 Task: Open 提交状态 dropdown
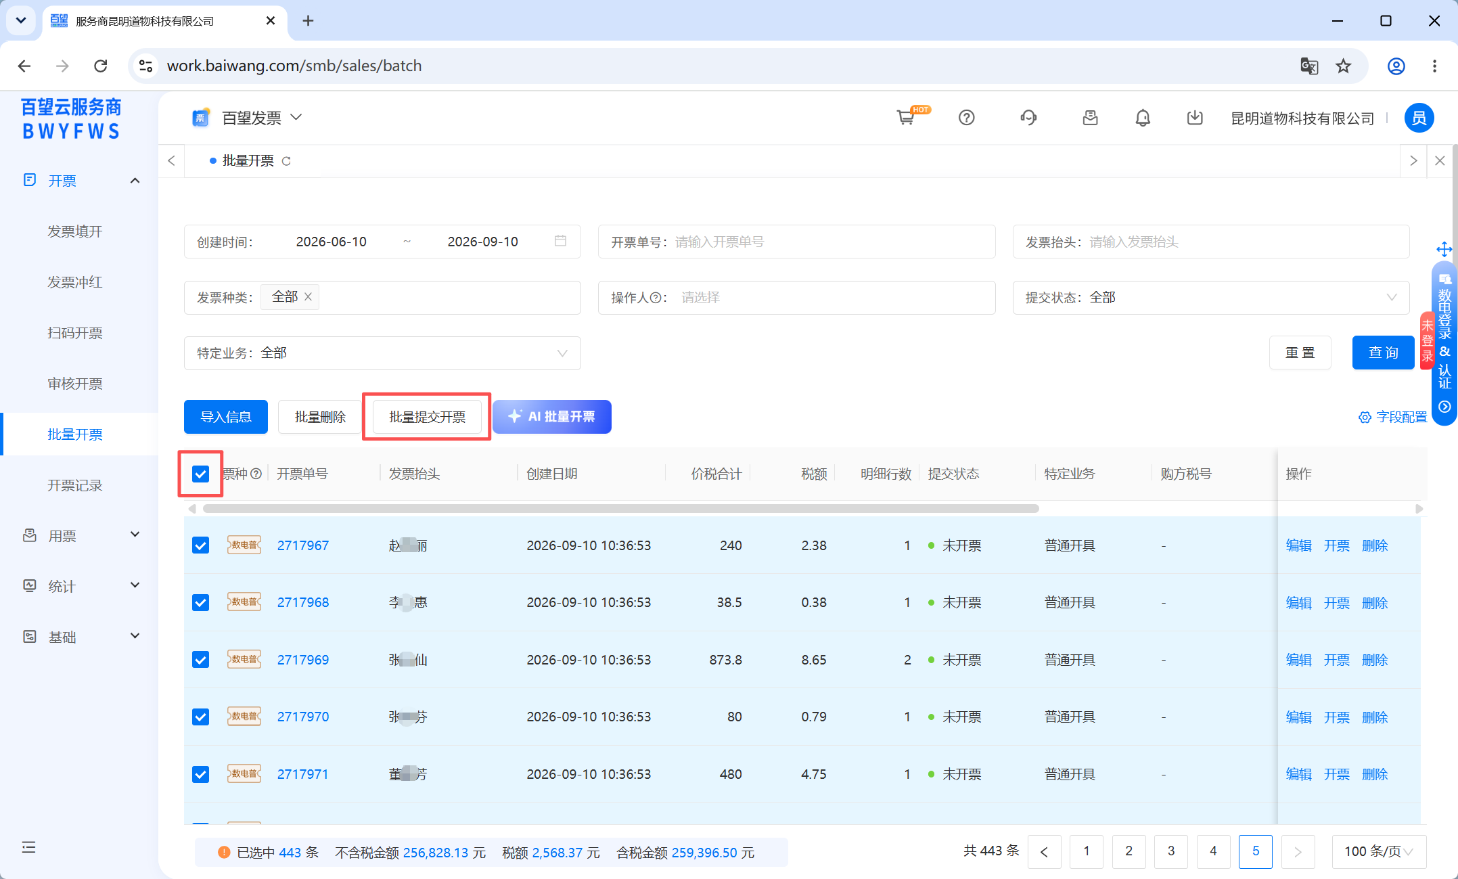click(x=1210, y=298)
